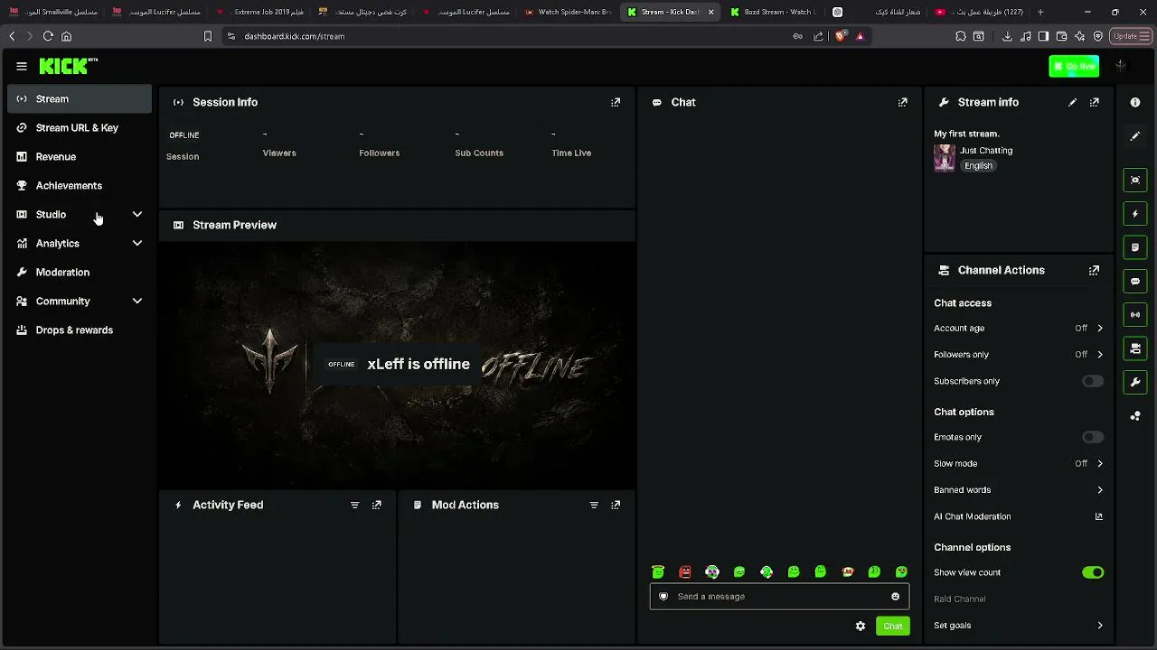
Task: Pop out the Stream info panel
Action: point(1095,102)
